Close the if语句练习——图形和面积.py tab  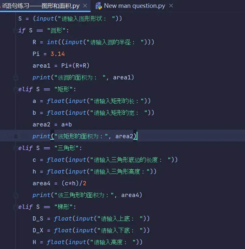(x=85, y=6)
